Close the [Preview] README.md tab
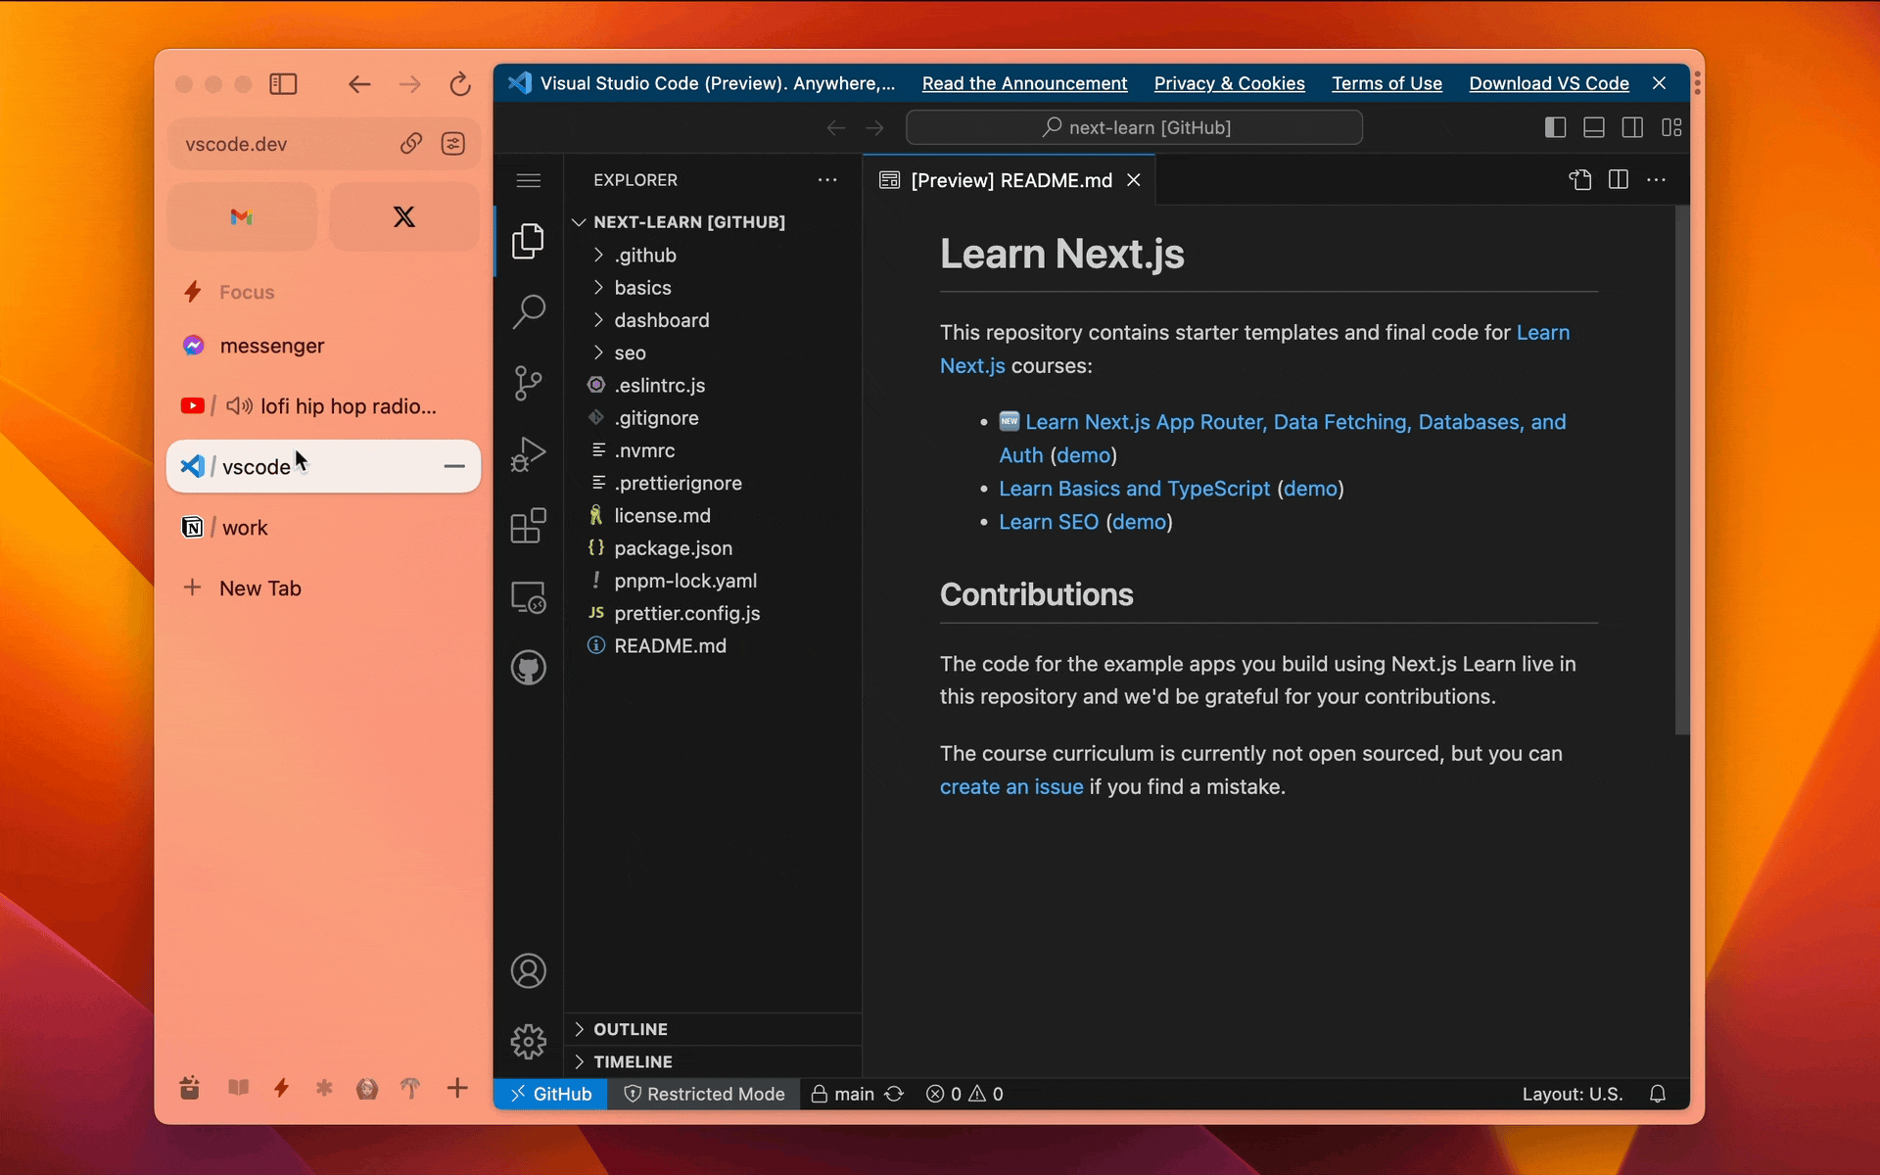1880x1175 pixels. [x=1134, y=180]
